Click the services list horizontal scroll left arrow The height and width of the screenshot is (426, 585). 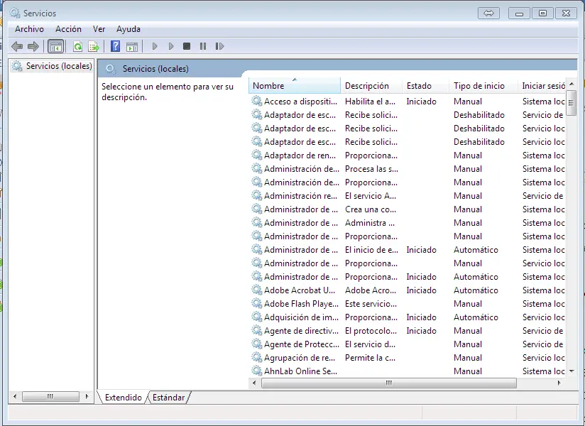(254, 383)
